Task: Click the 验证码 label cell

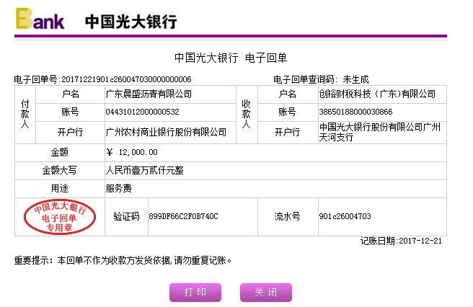Action: pyautogui.click(x=126, y=216)
